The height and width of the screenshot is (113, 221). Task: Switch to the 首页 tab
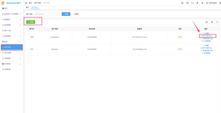(x=27, y=7)
